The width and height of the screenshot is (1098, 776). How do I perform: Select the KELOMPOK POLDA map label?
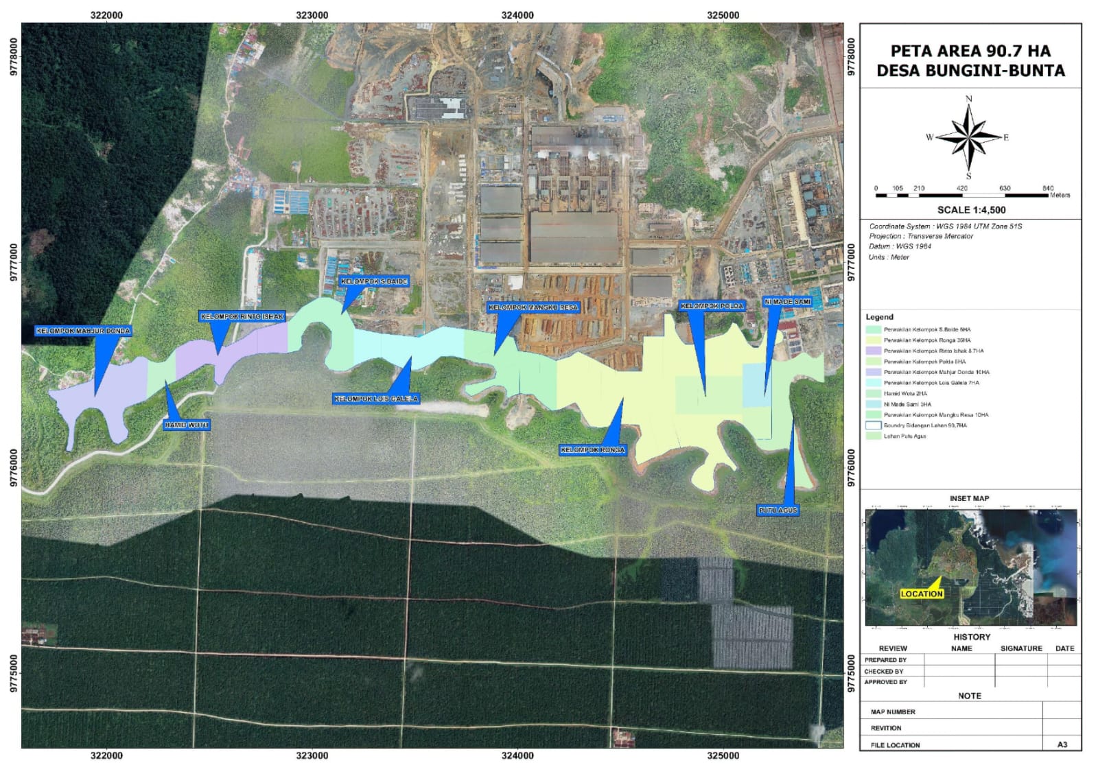[x=712, y=306]
